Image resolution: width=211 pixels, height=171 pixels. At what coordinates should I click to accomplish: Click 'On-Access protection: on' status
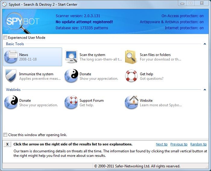[183, 16]
